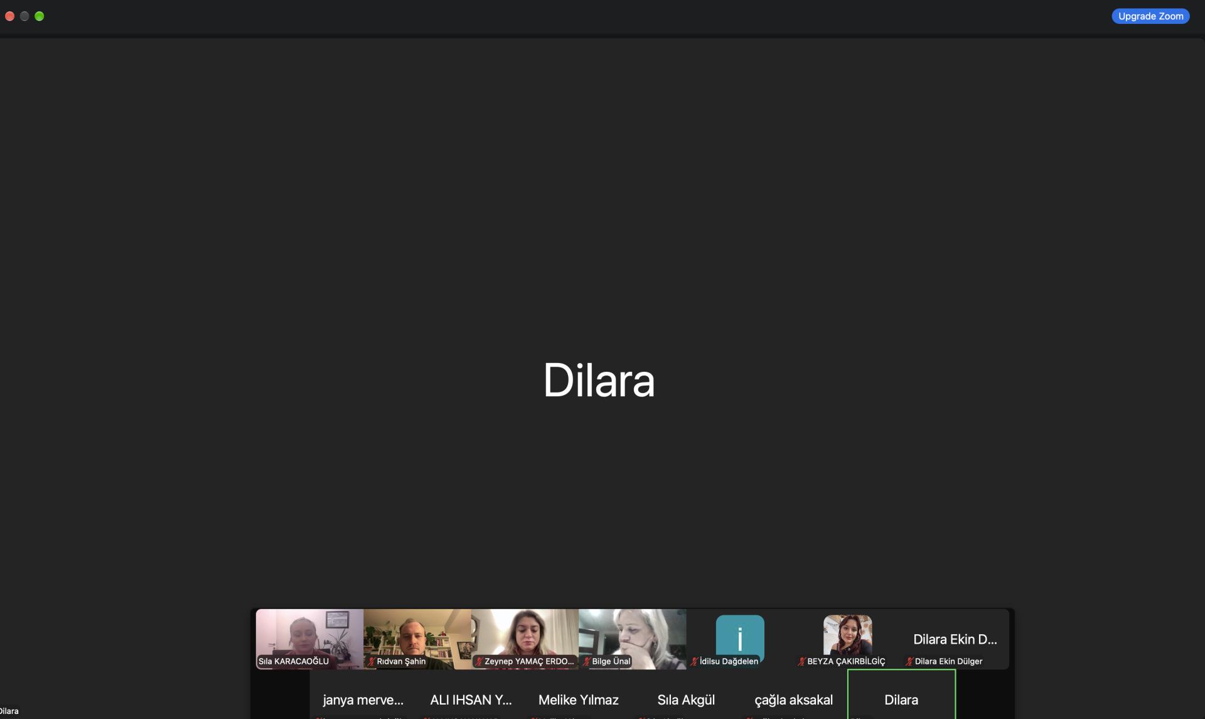This screenshot has width=1205, height=719.
Task: Click BEYZA ÇAKIRBİLGİÇ's muted microphone icon
Action: tap(801, 661)
